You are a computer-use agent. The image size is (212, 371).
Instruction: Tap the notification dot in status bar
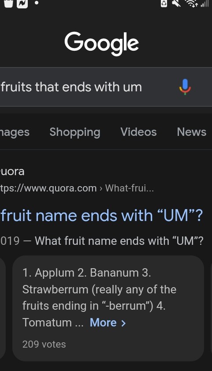(37, 3)
